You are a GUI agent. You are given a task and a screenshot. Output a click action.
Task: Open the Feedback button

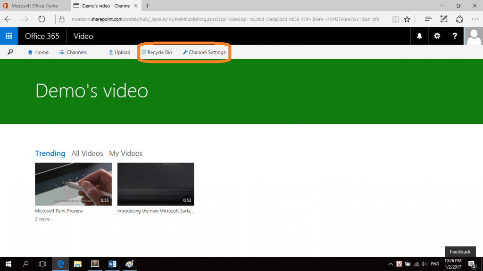click(x=460, y=252)
